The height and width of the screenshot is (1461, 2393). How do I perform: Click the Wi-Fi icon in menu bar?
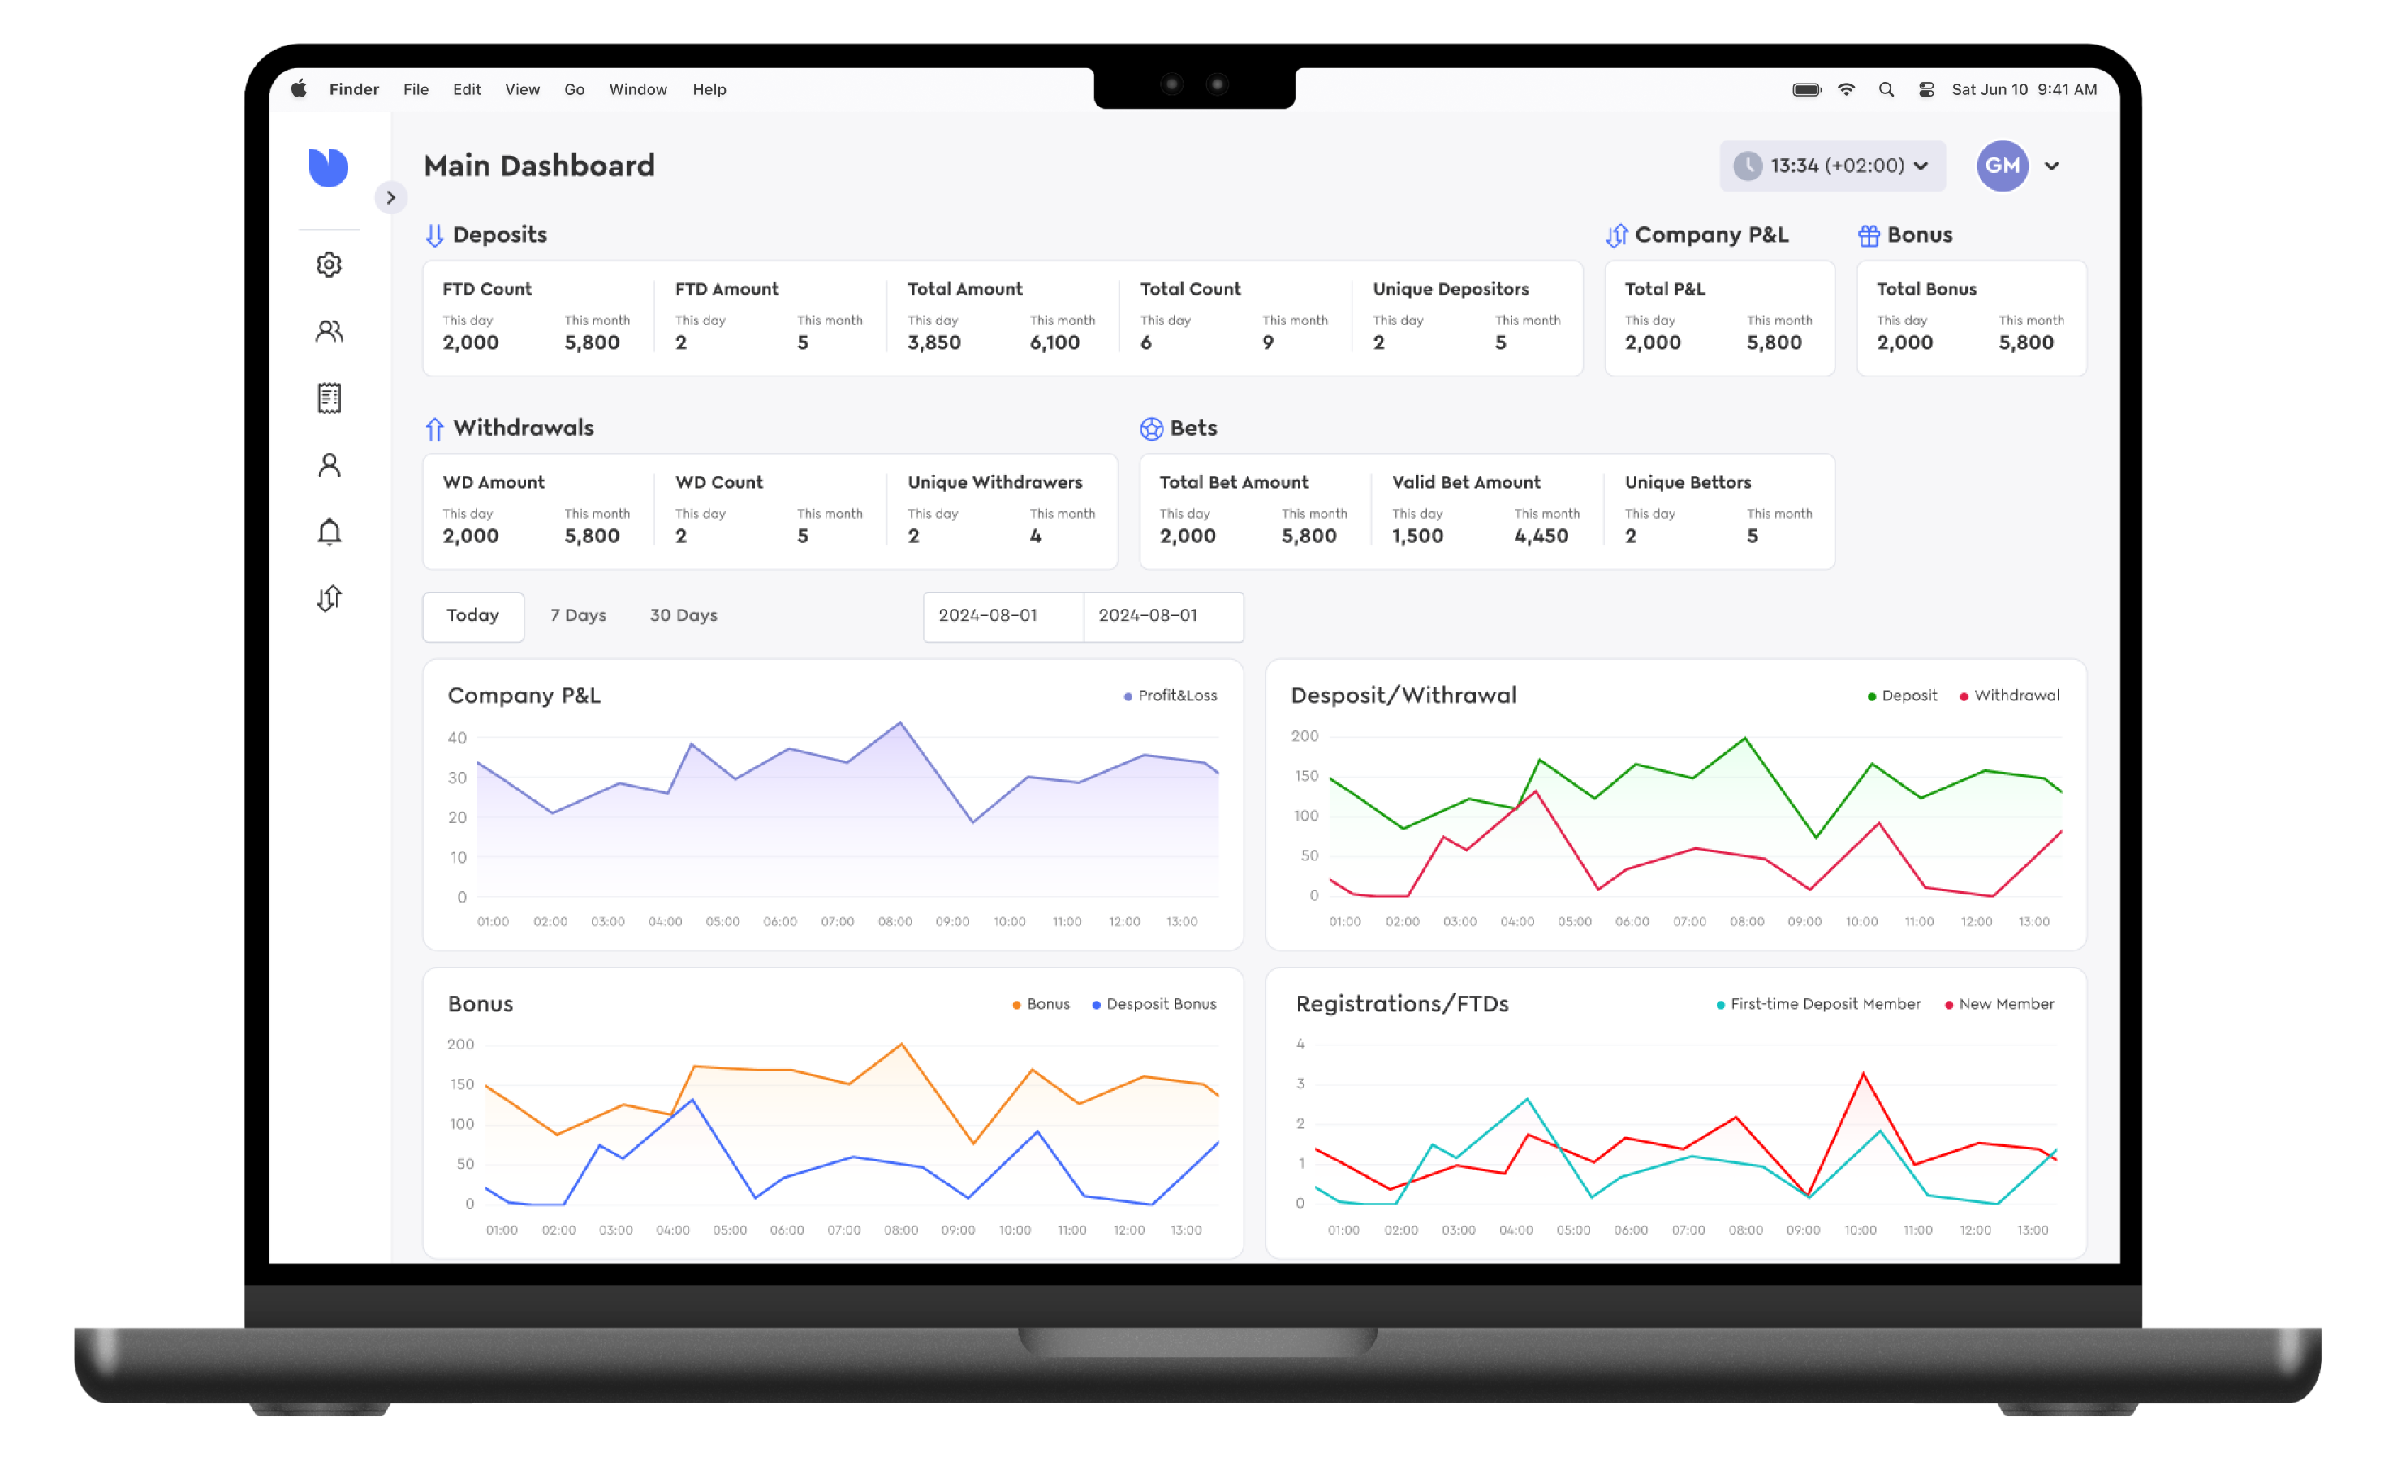[1846, 89]
